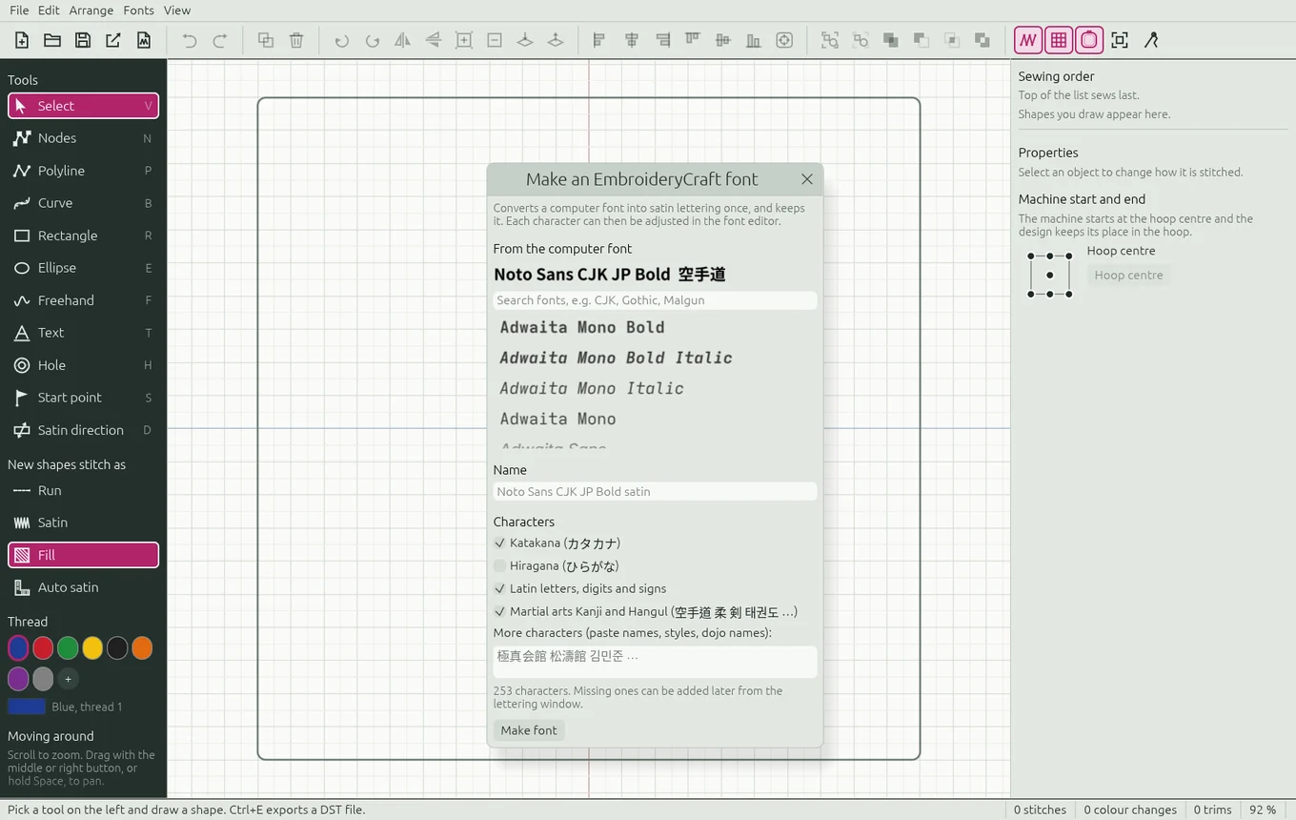Select the Start point tool
Image resolution: width=1296 pixels, height=820 pixels.
[83, 398]
